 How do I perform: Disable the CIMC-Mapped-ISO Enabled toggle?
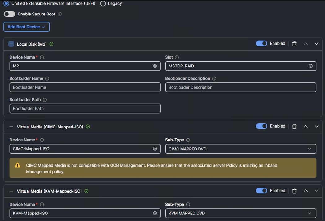click(x=261, y=126)
